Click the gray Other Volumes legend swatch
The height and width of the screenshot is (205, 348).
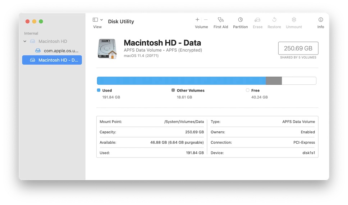pos(173,90)
